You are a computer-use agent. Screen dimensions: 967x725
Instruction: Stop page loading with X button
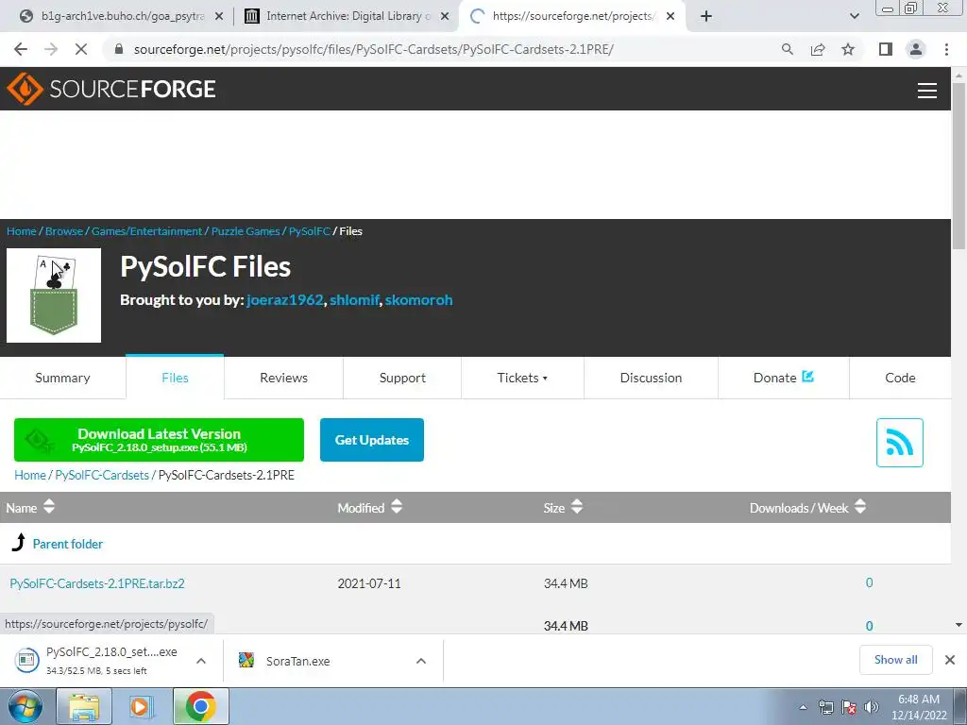point(81,49)
